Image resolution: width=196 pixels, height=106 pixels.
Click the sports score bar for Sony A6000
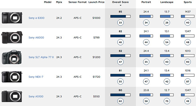point(188,36)
